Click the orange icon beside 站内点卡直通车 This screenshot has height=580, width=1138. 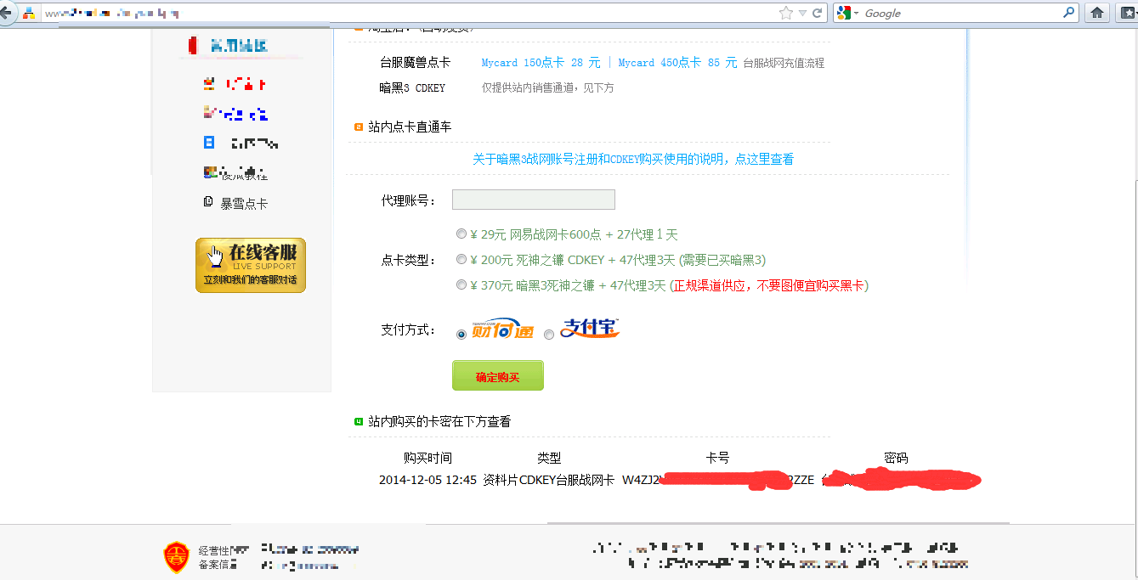(x=359, y=127)
